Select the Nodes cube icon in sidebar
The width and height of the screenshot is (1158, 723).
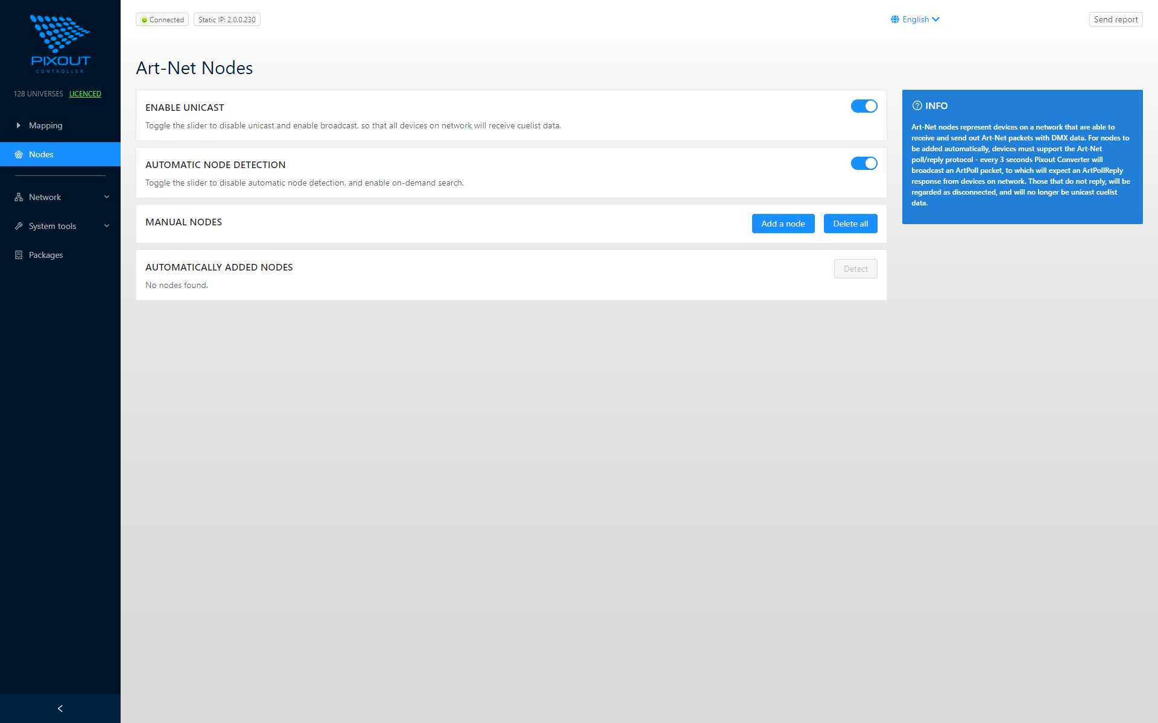point(19,154)
